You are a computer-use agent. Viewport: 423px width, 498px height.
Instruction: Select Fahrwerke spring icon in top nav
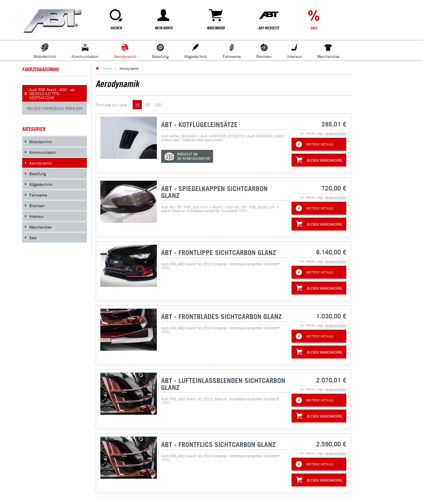(232, 47)
